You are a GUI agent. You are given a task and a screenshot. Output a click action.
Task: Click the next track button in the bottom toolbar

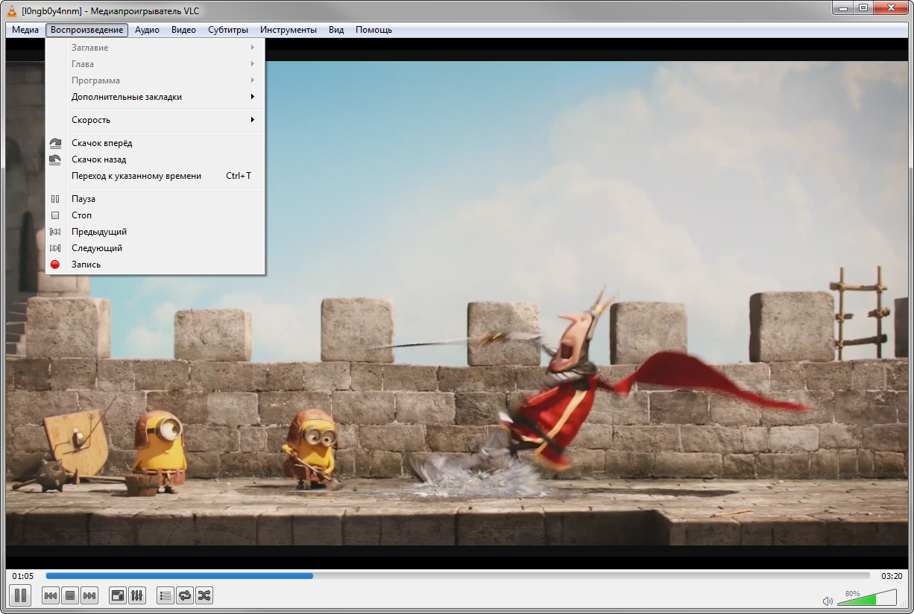pyautogui.click(x=89, y=595)
